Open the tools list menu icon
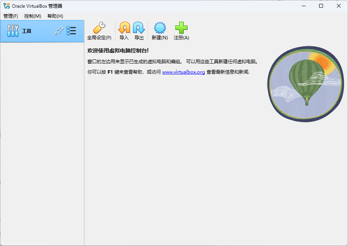The width and height of the screenshot is (348, 246). click(71, 31)
